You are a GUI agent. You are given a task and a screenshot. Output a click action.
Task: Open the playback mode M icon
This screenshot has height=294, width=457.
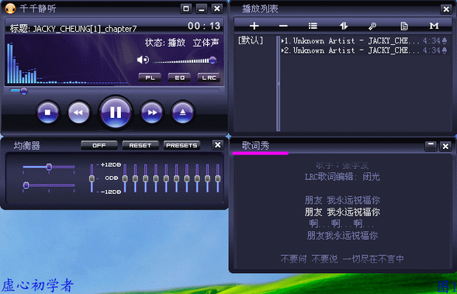[434, 26]
